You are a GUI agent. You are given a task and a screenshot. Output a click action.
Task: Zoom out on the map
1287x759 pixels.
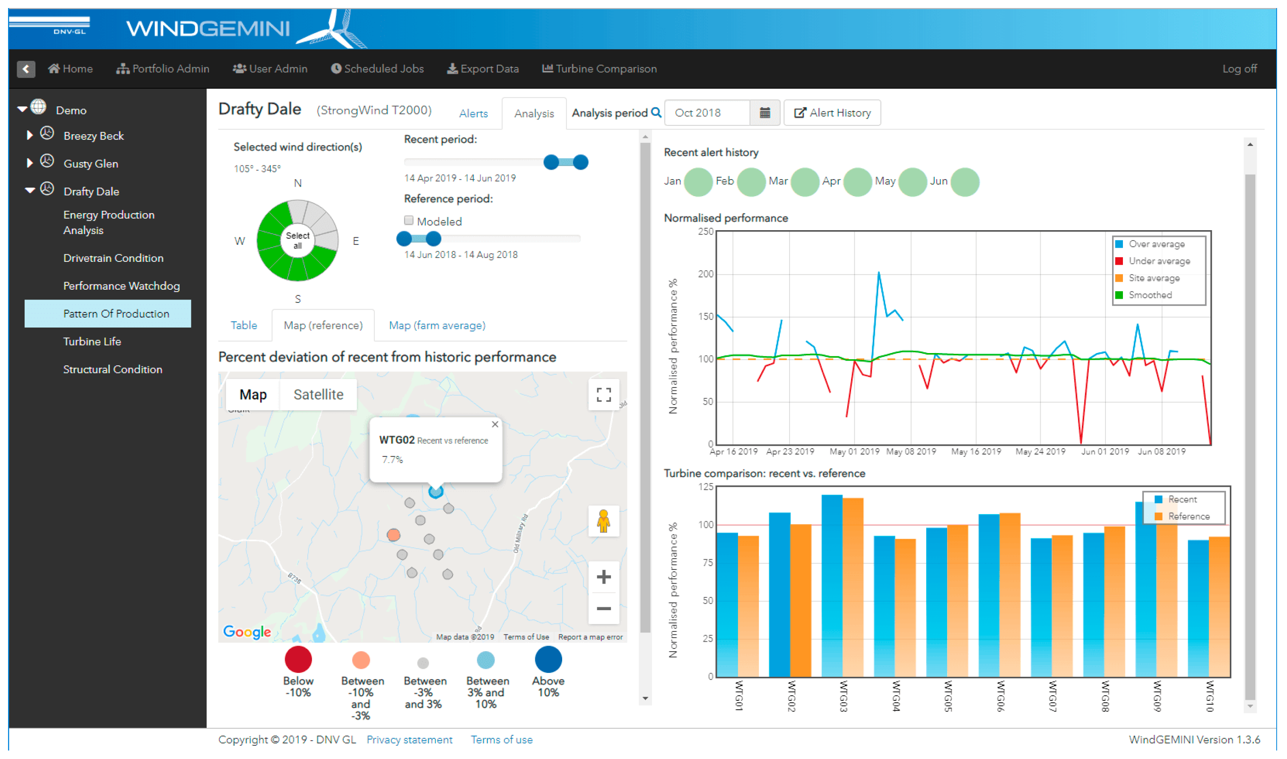(x=604, y=609)
